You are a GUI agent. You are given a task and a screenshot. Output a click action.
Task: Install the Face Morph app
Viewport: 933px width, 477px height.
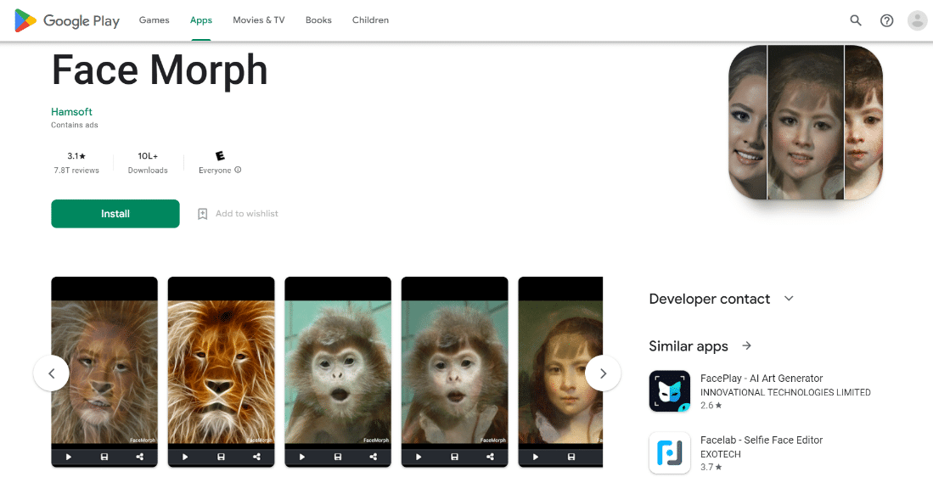click(115, 214)
